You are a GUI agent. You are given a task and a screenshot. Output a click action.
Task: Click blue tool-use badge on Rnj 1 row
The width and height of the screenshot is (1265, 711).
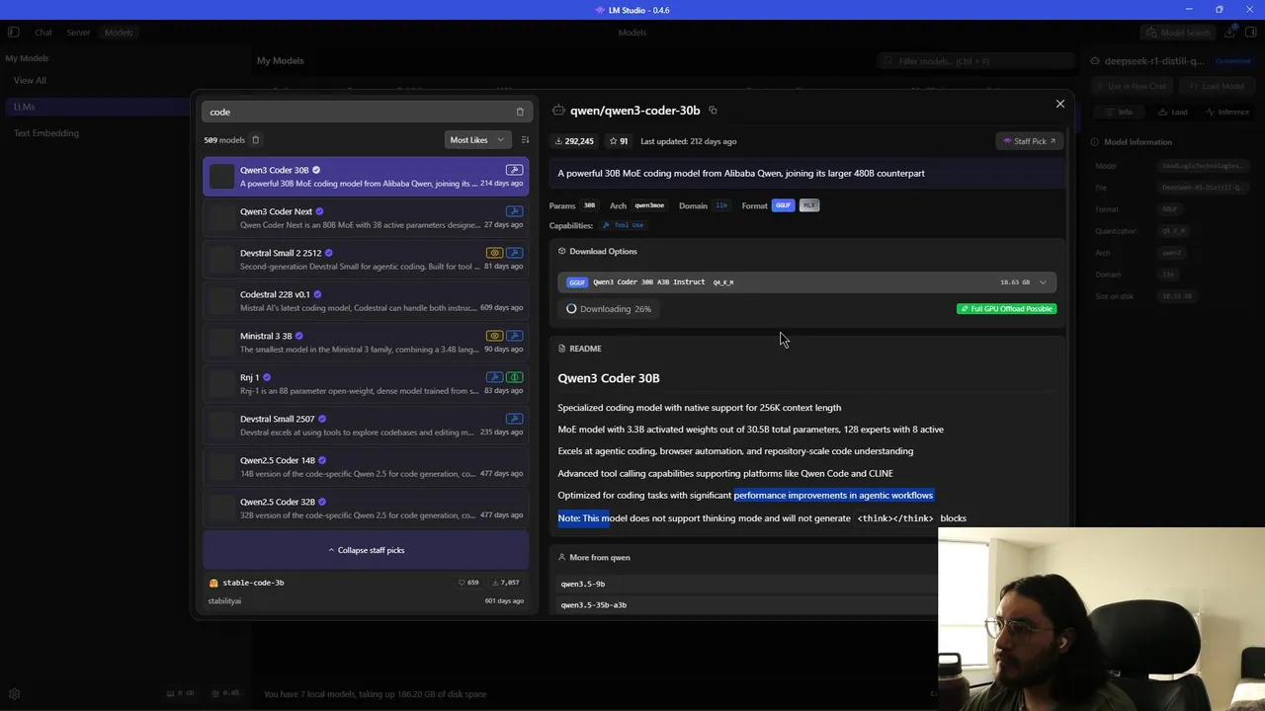click(494, 377)
